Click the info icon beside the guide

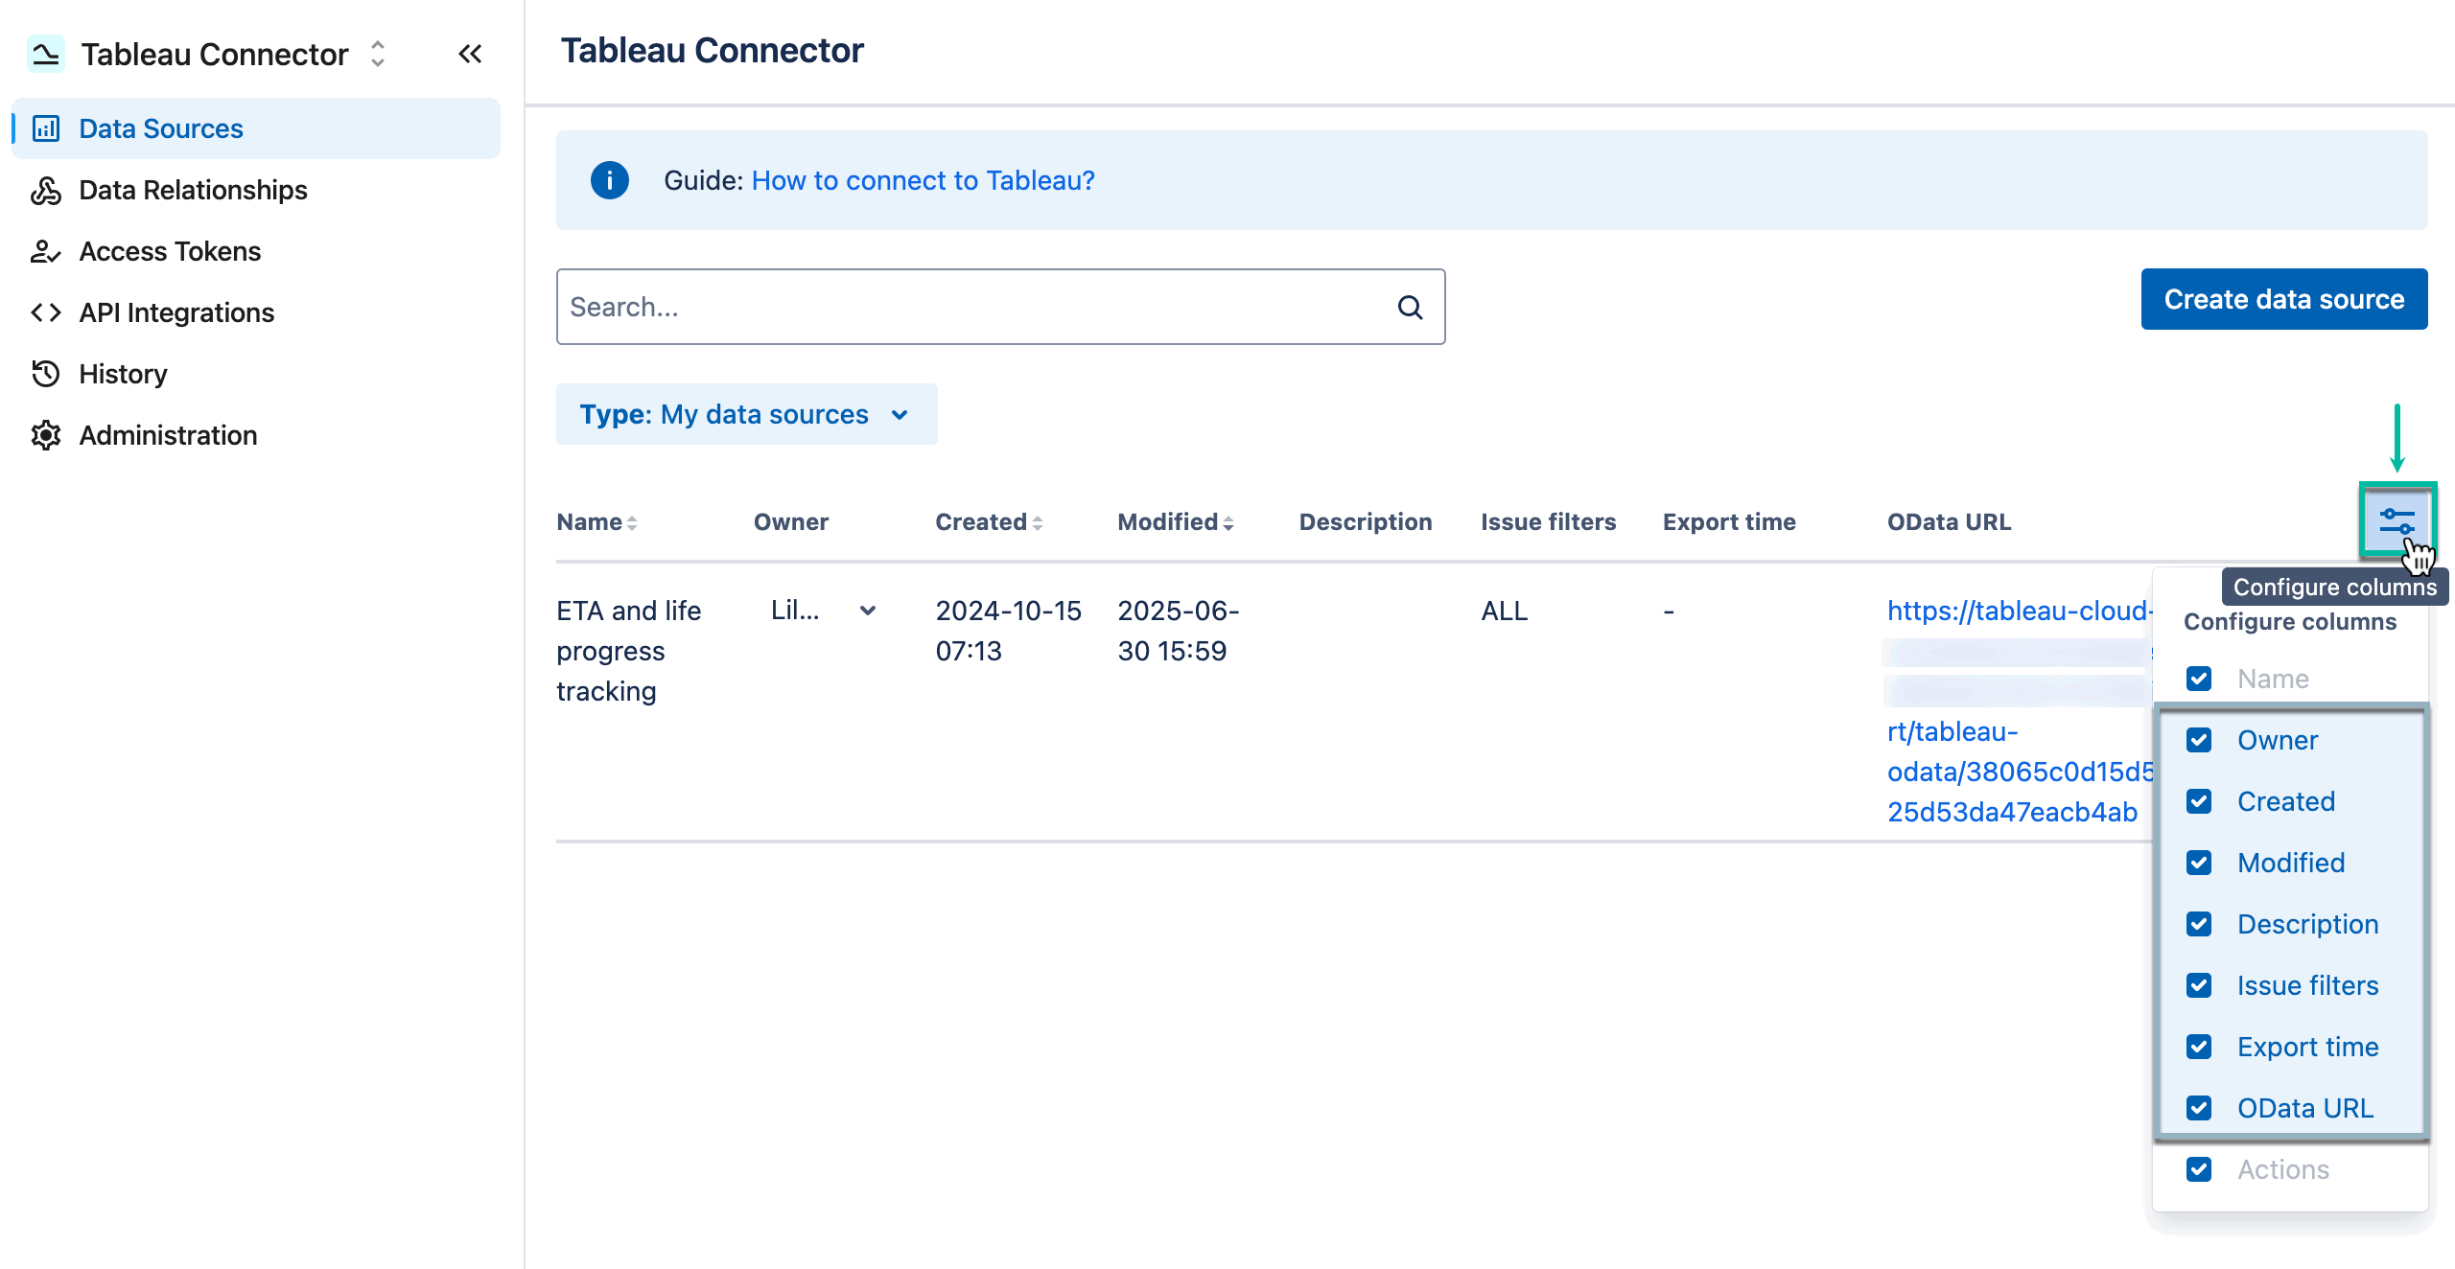coord(610,180)
